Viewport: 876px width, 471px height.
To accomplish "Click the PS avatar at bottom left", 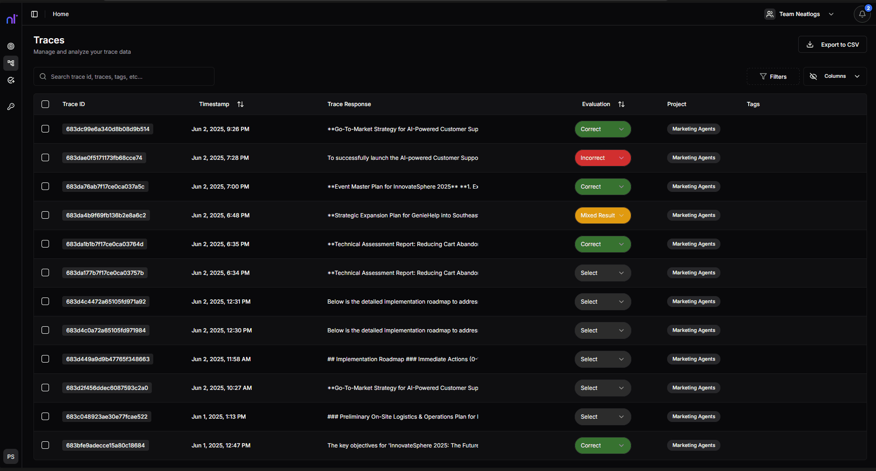I will click(10, 456).
